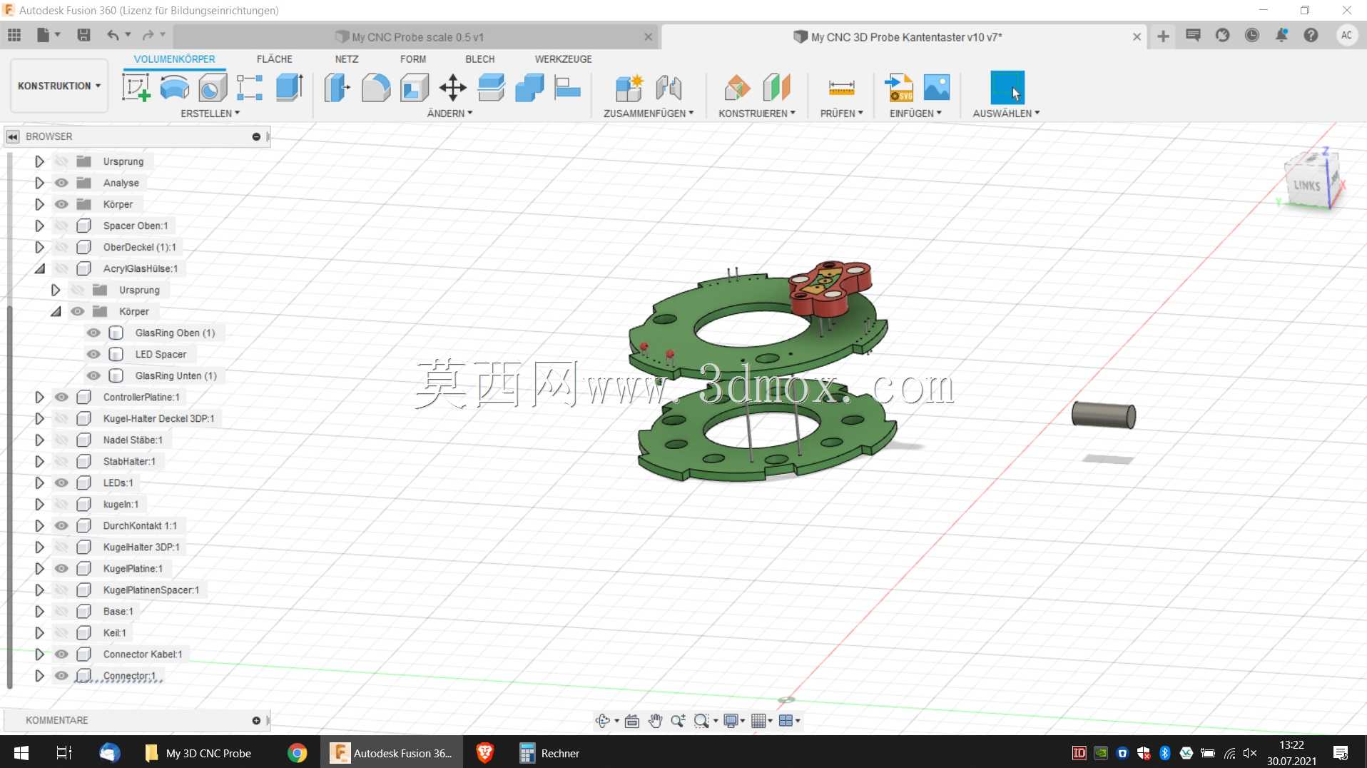Switch to the NETZ tab

[347, 59]
